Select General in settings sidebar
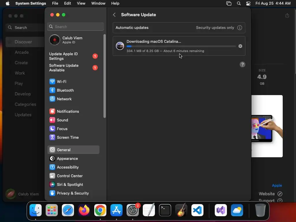Viewport: 296px width, 222px height. pos(73,150)
